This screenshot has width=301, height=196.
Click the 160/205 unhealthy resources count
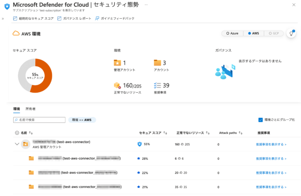pyautogui.click(x=132, y=86)
